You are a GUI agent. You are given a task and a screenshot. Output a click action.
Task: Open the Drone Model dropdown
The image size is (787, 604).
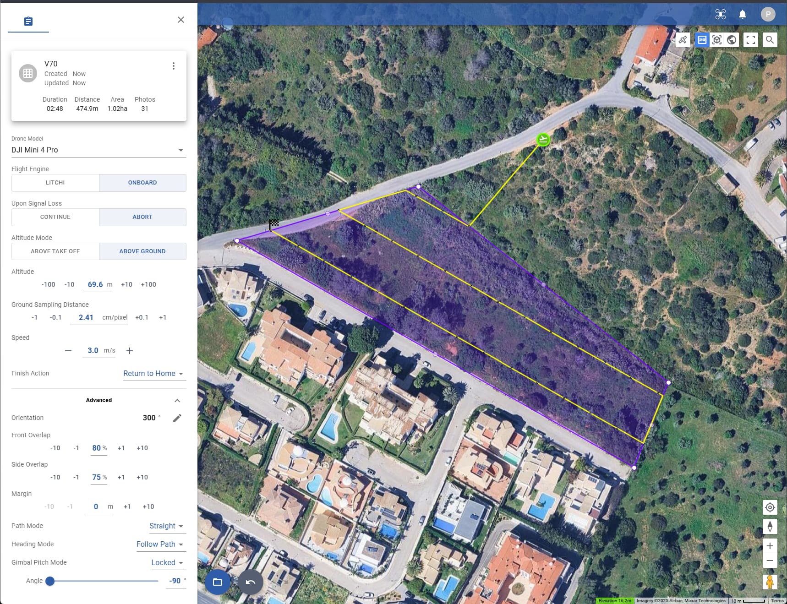click(98, 150)
